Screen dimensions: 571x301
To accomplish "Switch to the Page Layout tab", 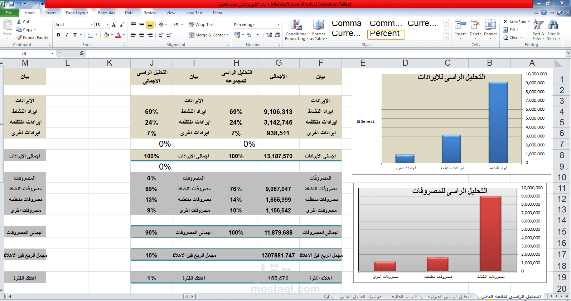I will click(x=77, y=13).
